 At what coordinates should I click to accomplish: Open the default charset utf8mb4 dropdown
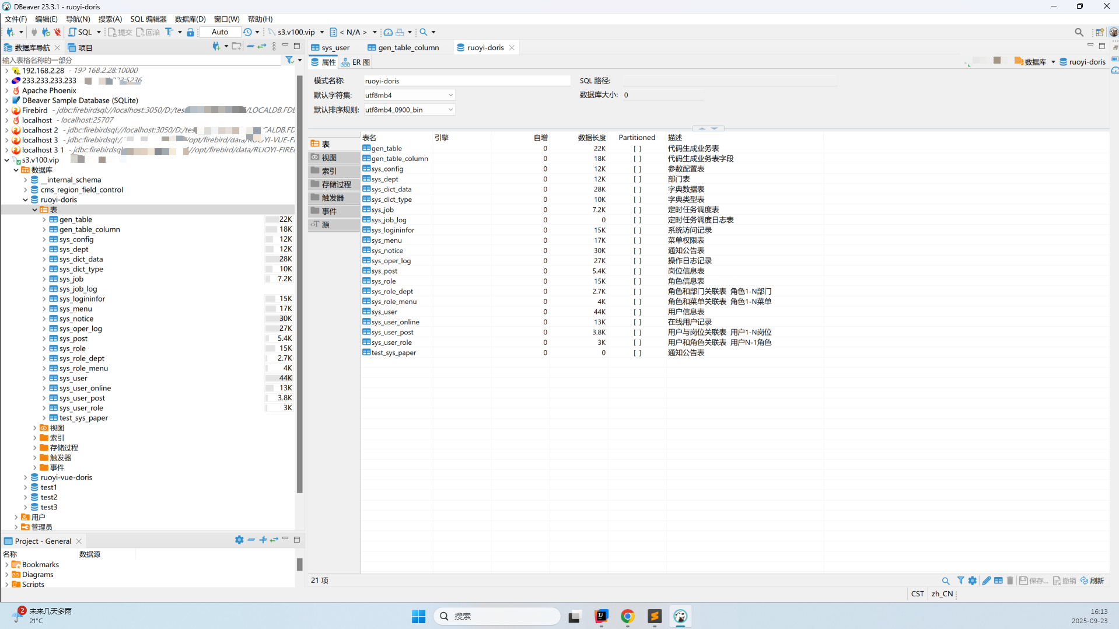450,95
